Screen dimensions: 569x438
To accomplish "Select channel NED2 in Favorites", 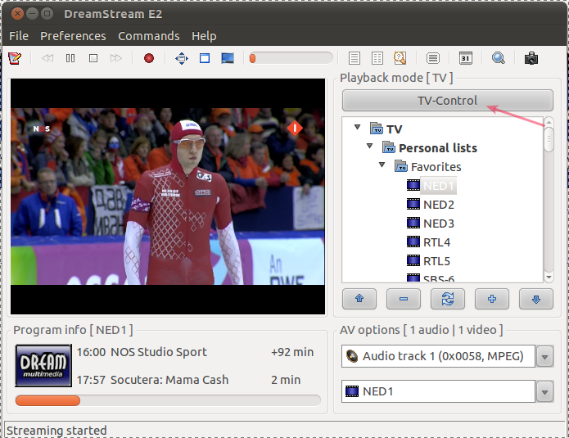I will point(438,205).
